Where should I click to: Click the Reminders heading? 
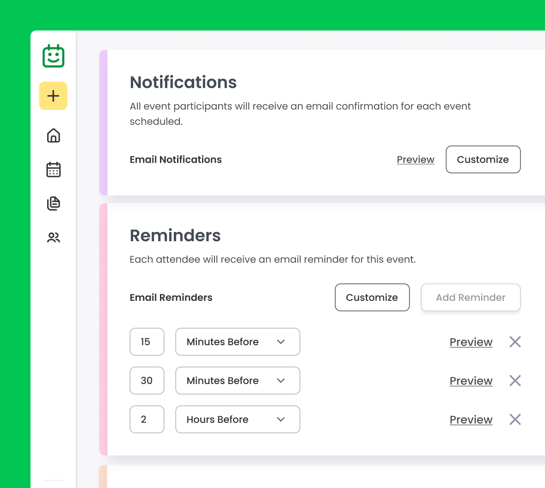[x=175, y=236]
